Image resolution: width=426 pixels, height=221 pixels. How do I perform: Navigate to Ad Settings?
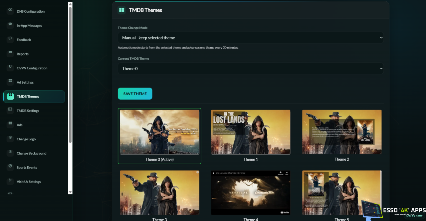tap(34, 82)
